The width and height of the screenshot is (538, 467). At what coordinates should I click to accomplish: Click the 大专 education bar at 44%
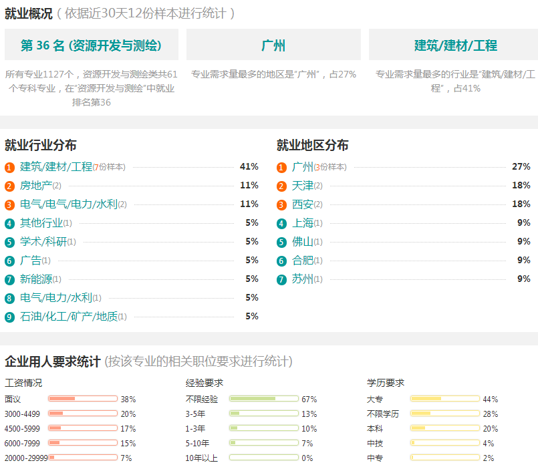[445, 398]
